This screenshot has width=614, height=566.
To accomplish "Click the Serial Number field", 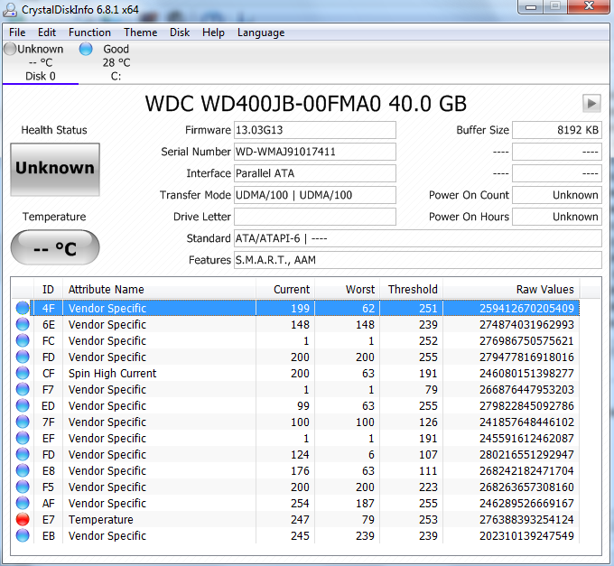I will (x=315, y=152).
